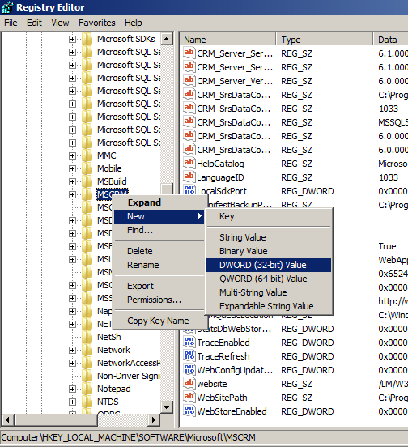
Task: Click the string icon next to HelpCatalog
Action: pyautogui.click(x=189, y=164)
